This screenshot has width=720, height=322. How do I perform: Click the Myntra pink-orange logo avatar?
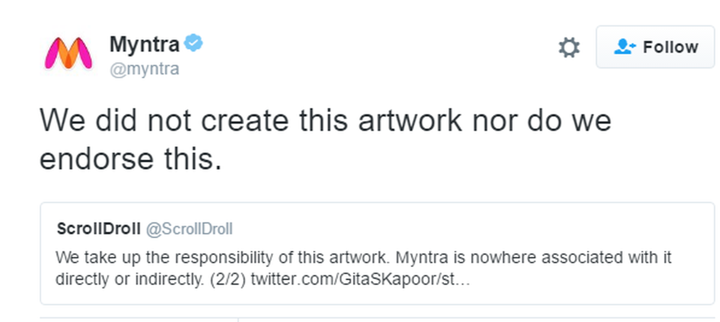[68, 53]
